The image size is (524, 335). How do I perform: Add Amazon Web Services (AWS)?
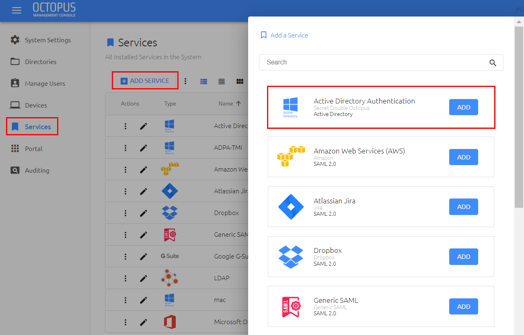[x=464, y=157]
